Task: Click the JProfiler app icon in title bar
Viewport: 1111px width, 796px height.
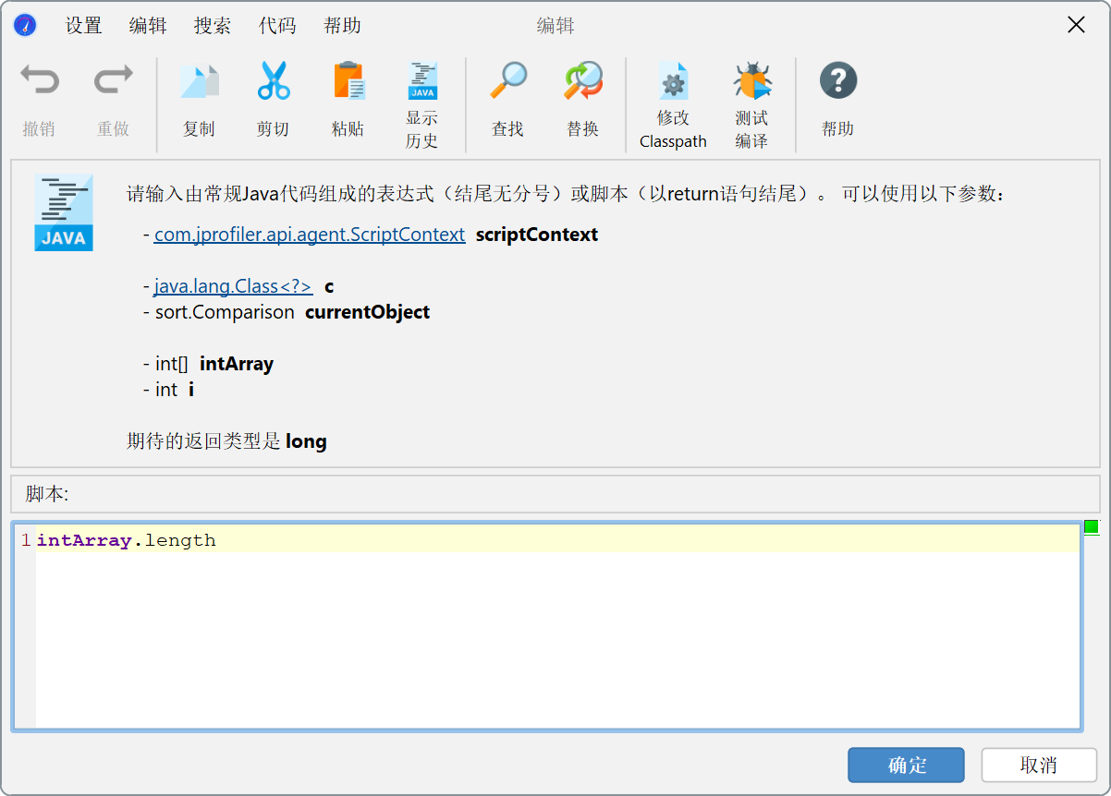Action: point(25,25)
